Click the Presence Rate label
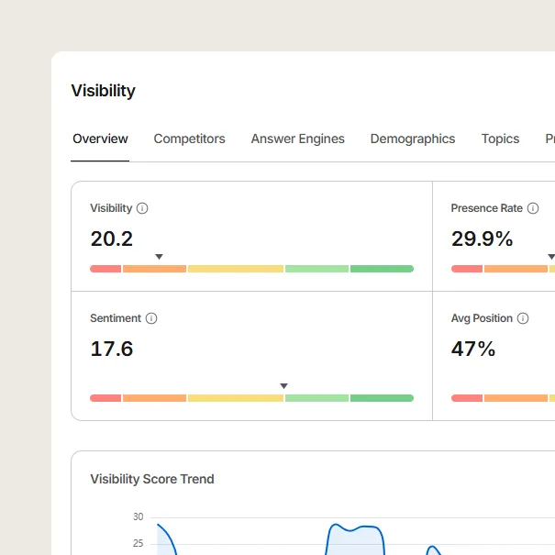This screenshot has height=555, width=555. (x=487, y=208)
